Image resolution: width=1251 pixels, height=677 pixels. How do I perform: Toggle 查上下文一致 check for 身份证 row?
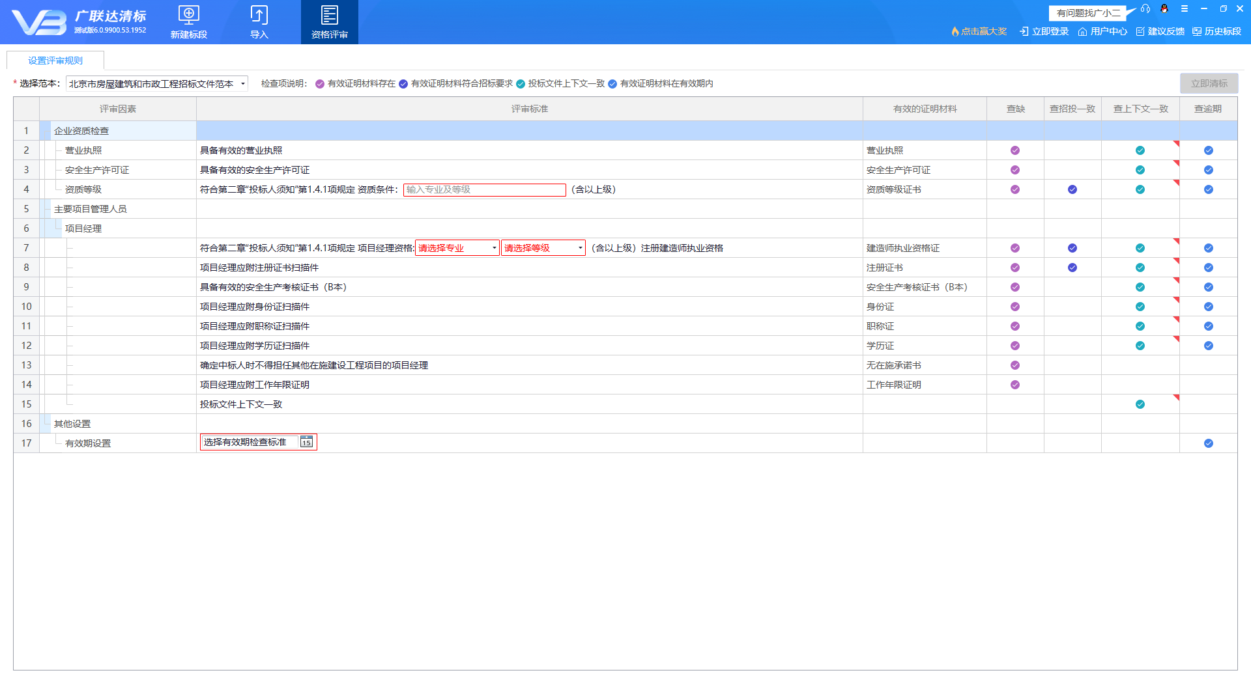tap(1140, 307)
